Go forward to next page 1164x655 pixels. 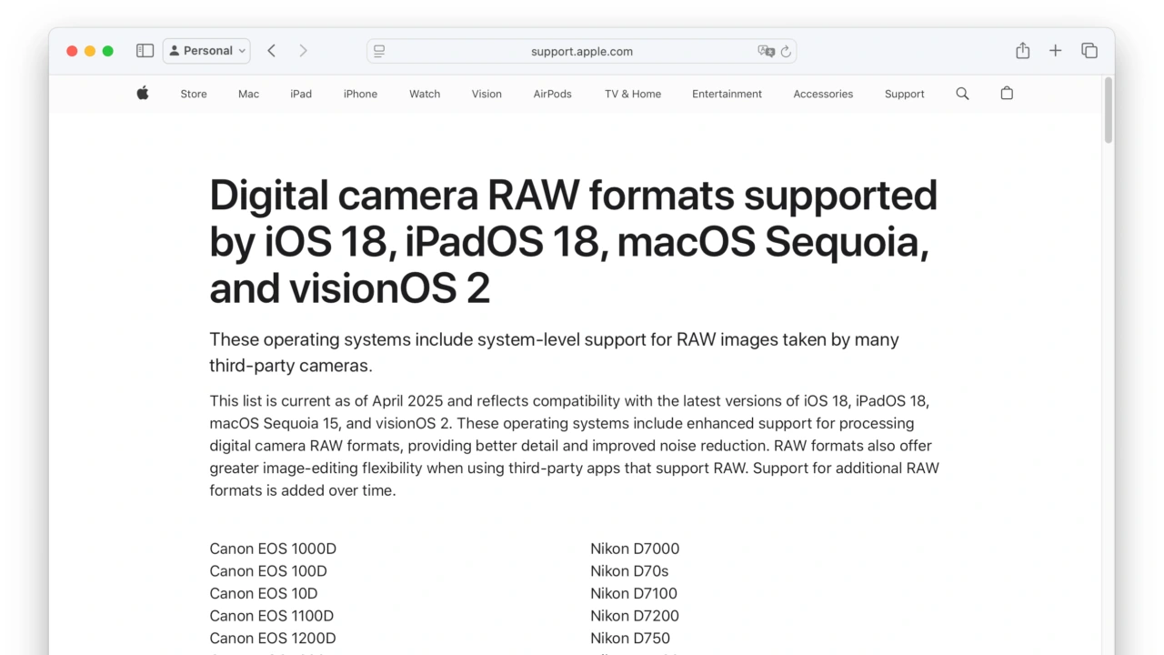click(303, 51)
